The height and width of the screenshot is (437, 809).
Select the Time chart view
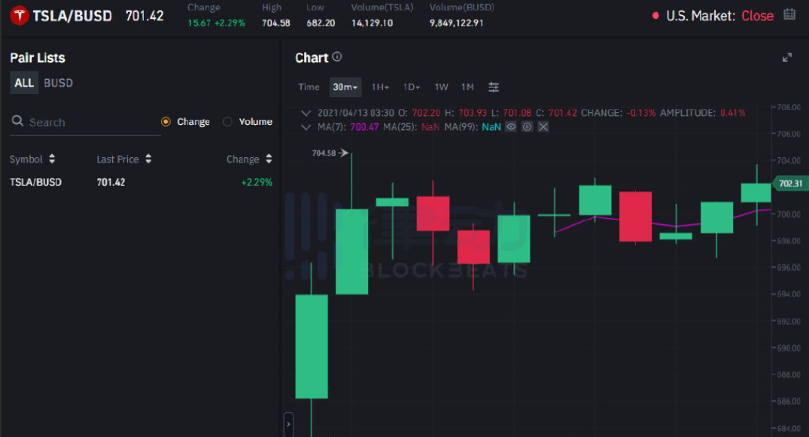(309, 87)
